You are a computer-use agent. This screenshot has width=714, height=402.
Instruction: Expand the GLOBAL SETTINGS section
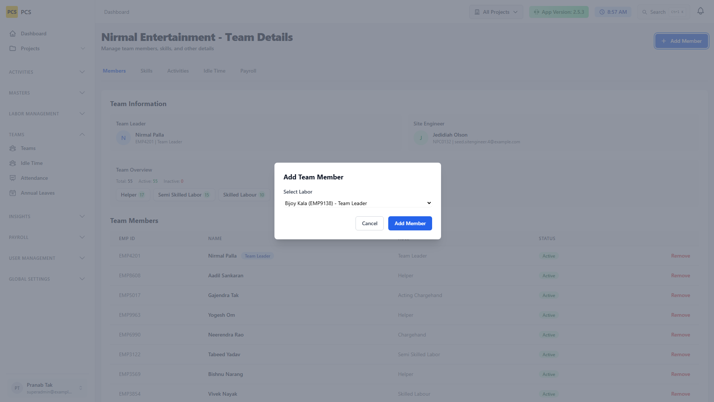47,279
